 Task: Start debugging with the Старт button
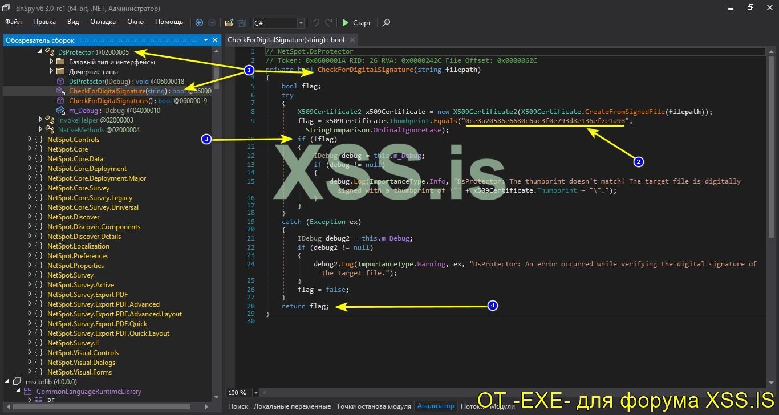tap(356, 23)
